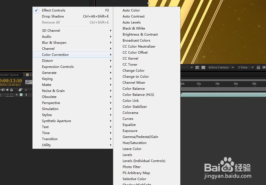Toggle the layer lock column icon

coord(12,90)
